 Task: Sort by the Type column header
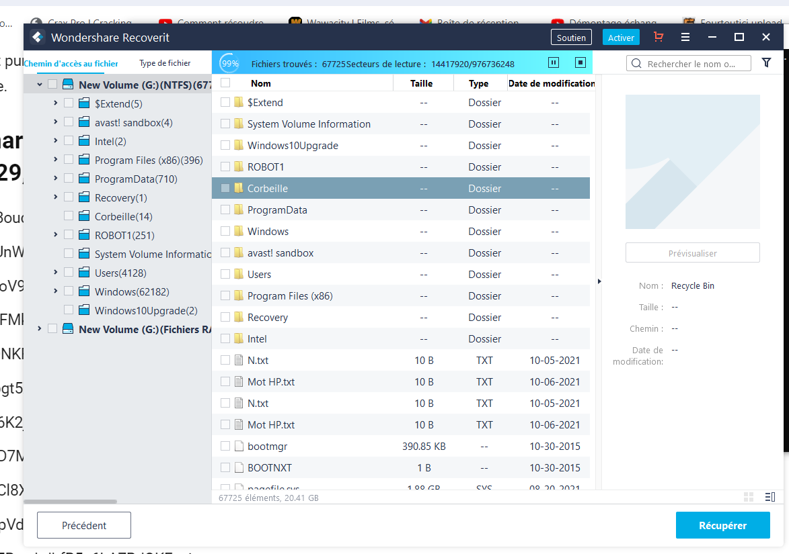478,83
